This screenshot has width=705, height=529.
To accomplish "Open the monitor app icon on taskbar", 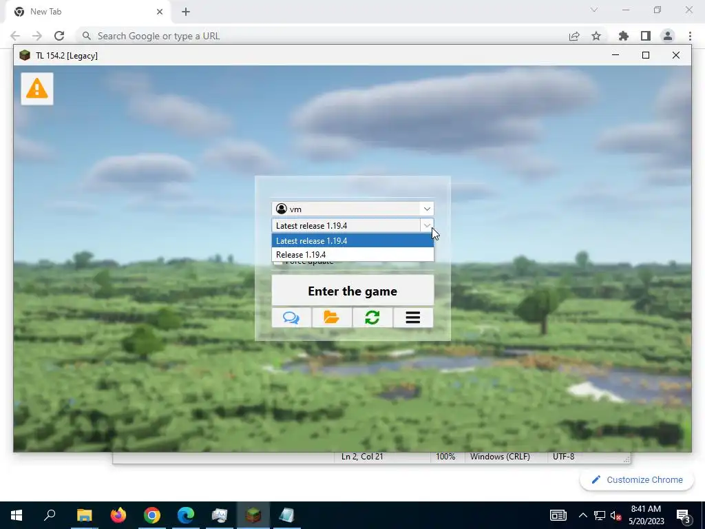I will tap(220, 515).
